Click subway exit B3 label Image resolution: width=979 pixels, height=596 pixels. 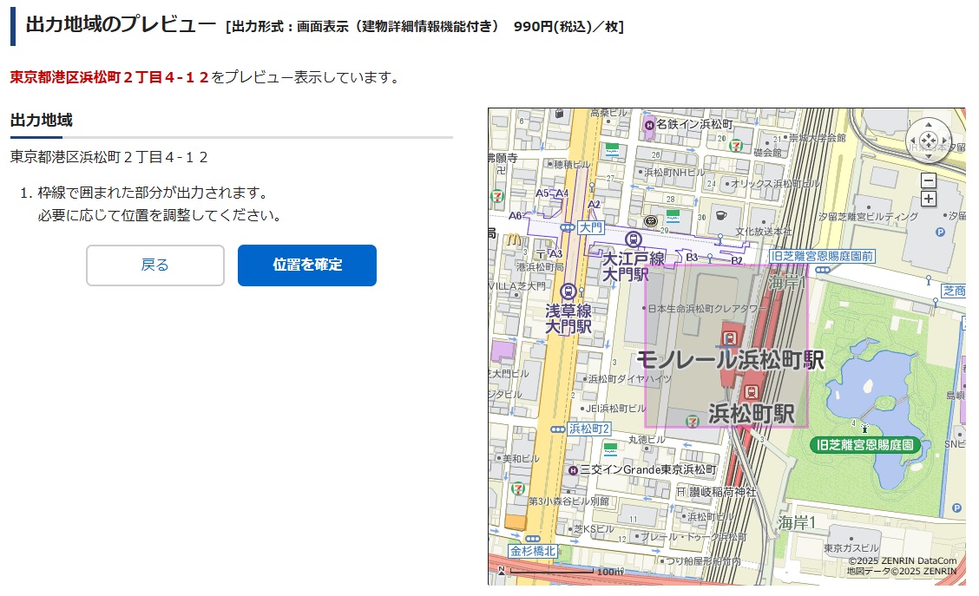coord(692,257)
